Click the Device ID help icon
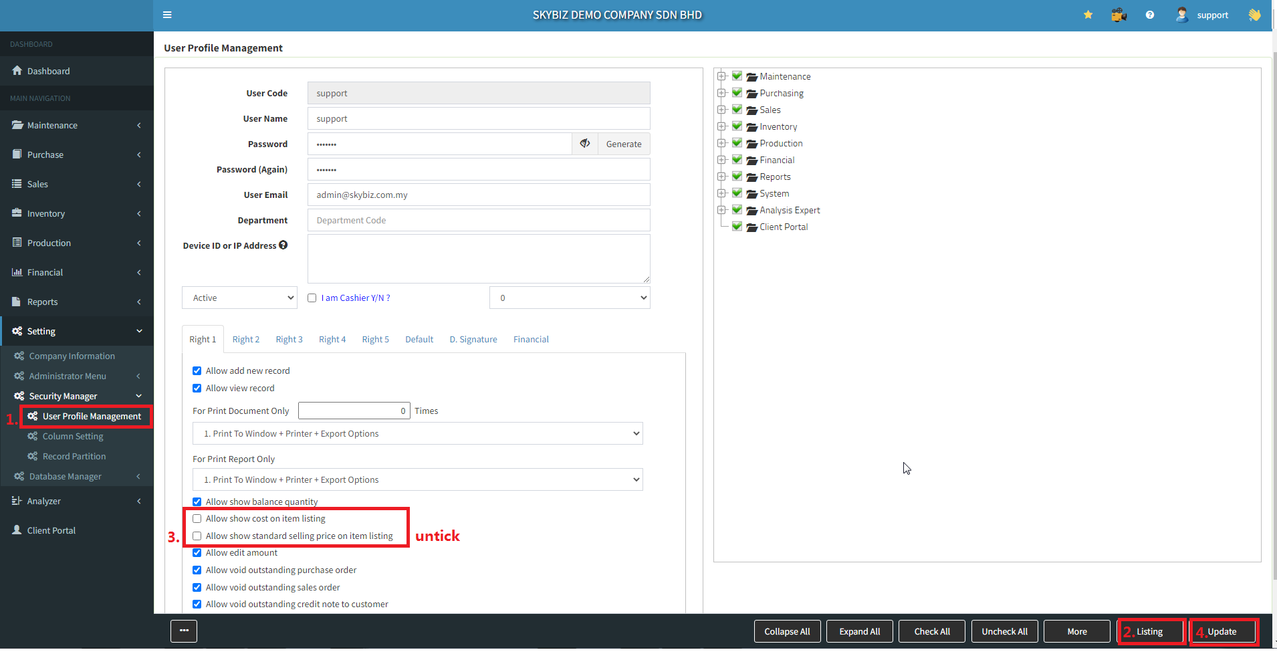This screenshot has width=1277, height=666. coord(283,245)
